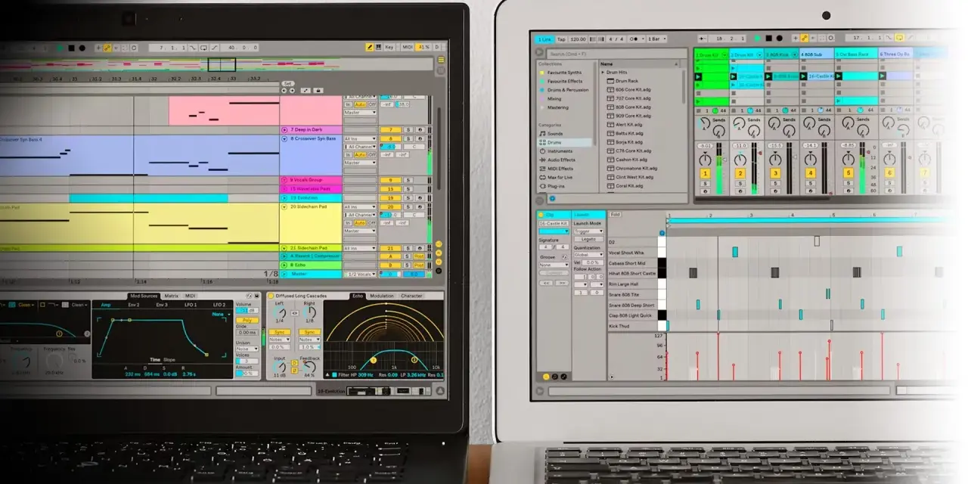968x484 pixels.
Task: Click the yellow Poly button
Action: [x=247, y=320]
